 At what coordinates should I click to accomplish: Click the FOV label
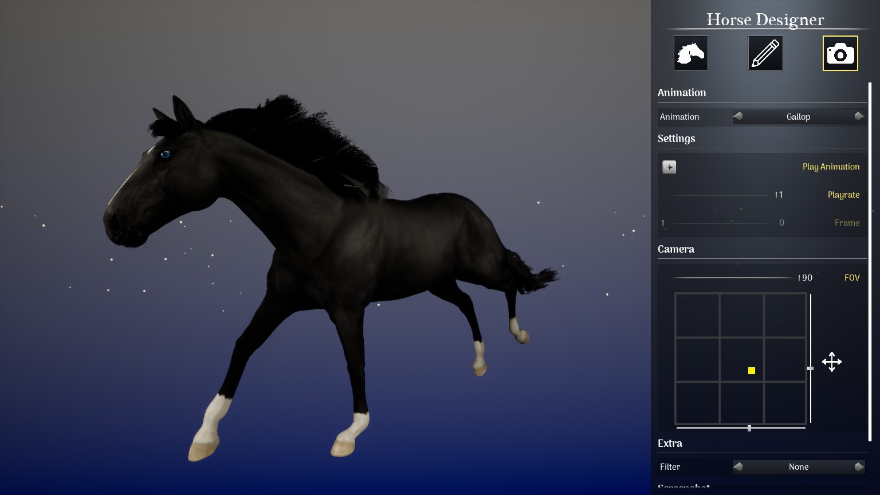(x=852, y=278)
